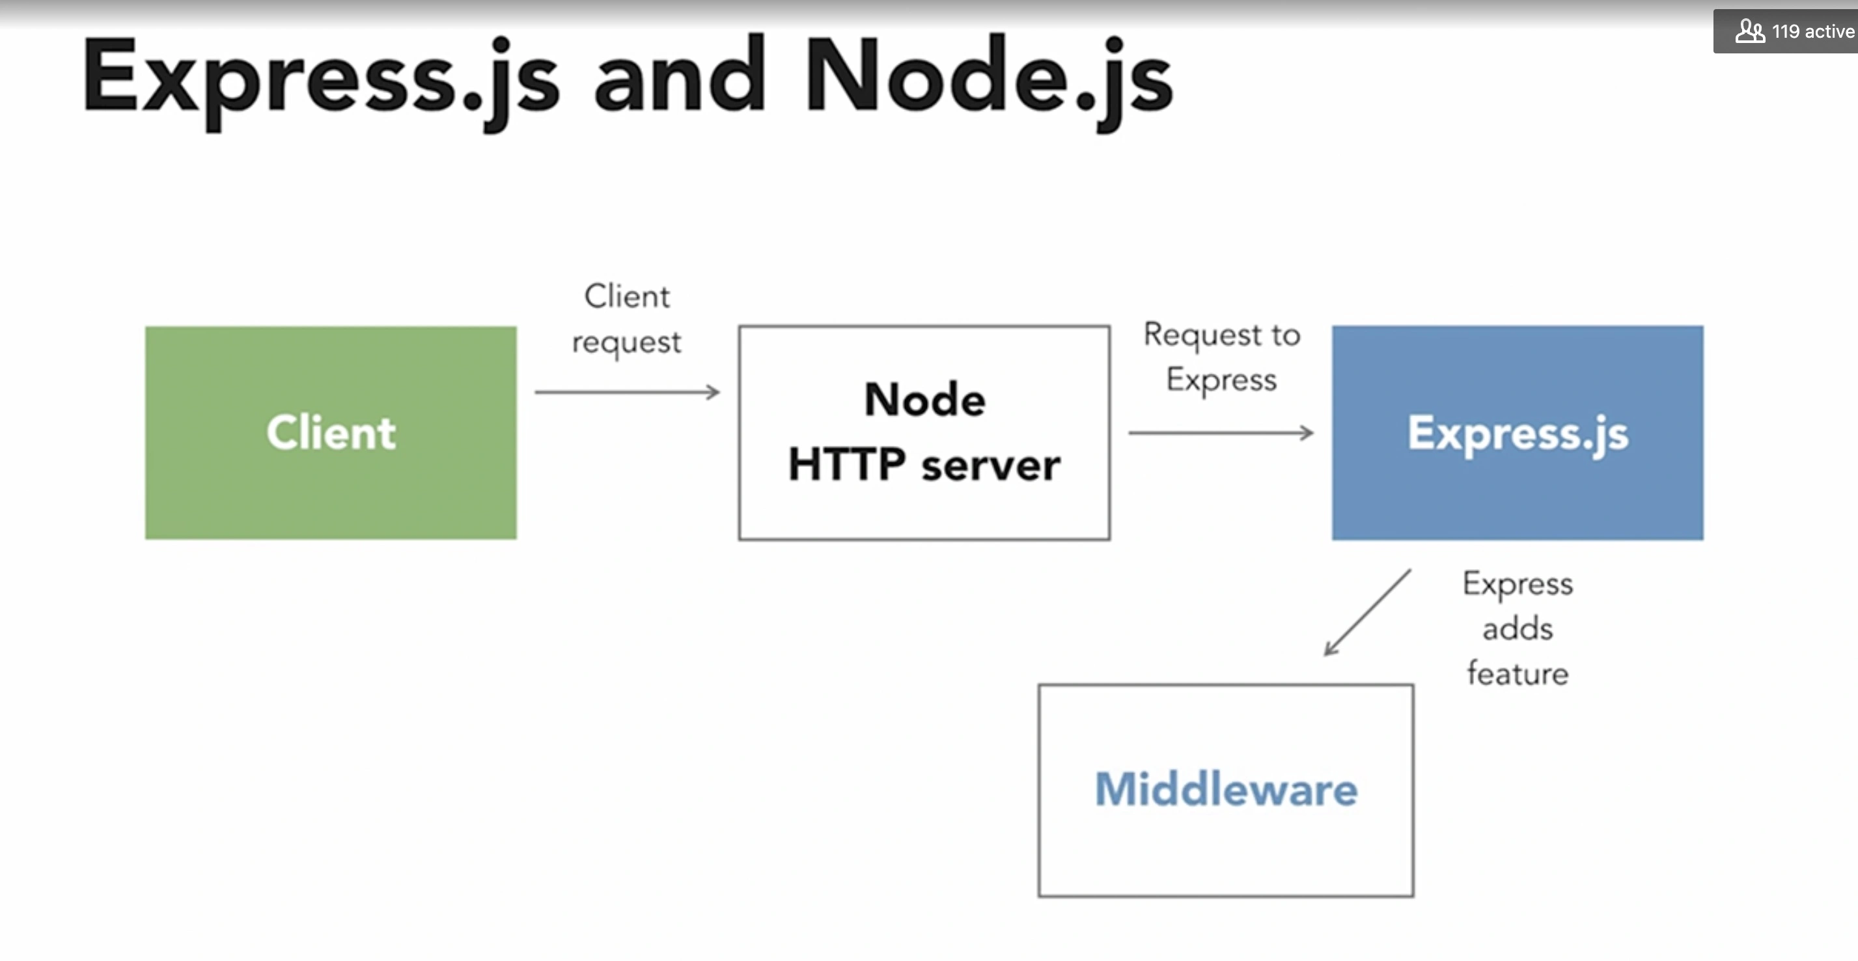
Task: Click the word 'Node' in the center box
Action: point(924,399)
